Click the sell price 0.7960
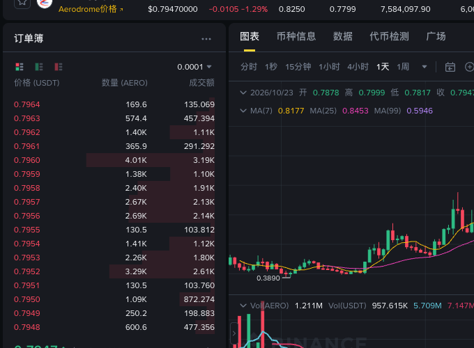This screenshot has height=348, width=474. coord(27,160)
